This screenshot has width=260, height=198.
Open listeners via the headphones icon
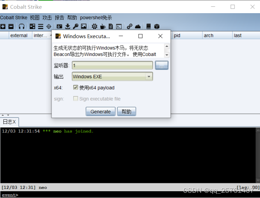(21, 26)
